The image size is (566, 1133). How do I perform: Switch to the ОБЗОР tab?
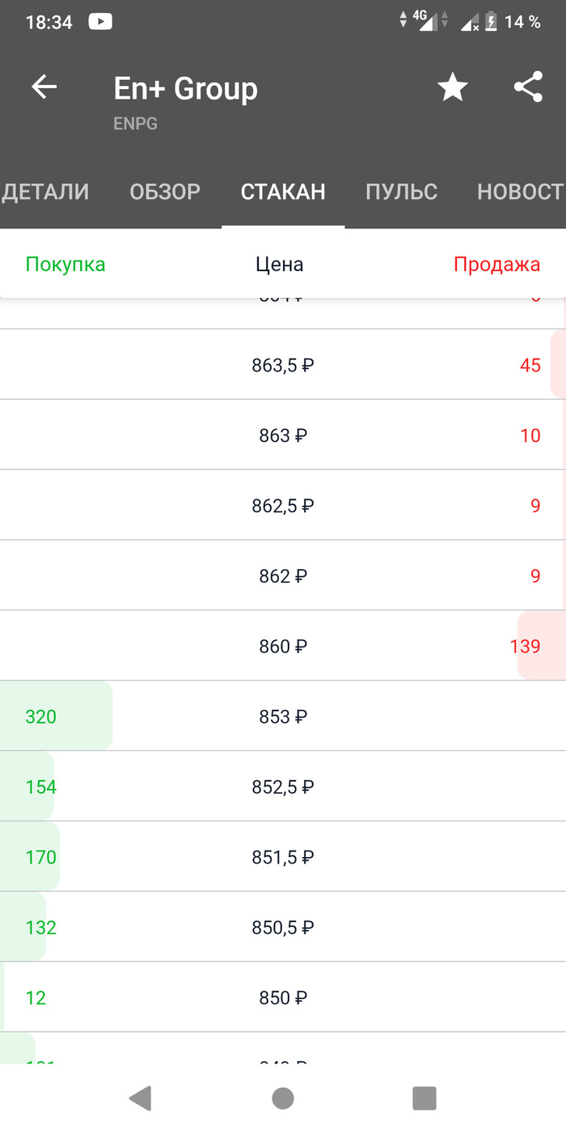tap(165, 192)
